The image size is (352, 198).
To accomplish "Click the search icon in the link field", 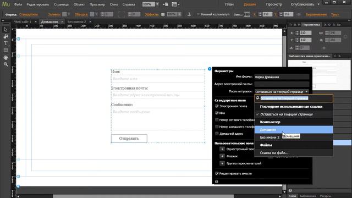I will click(258, 98).
